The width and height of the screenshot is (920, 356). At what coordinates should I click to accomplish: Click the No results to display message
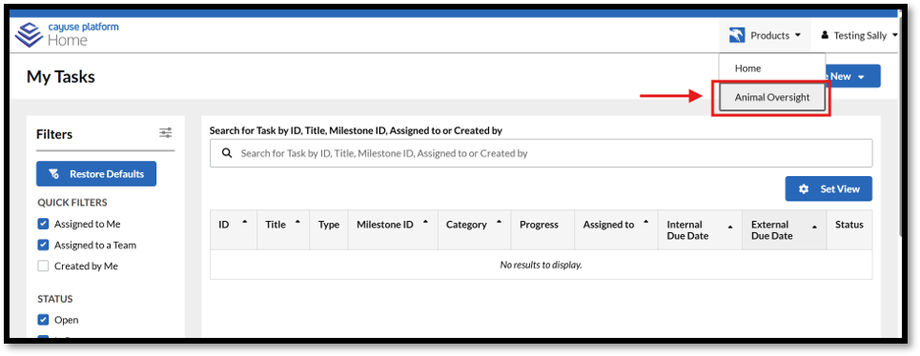541,265
